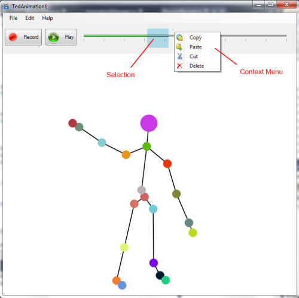Click the red record circle icon
The height and width of the screenshot is (298, 299).
point(13,37)
